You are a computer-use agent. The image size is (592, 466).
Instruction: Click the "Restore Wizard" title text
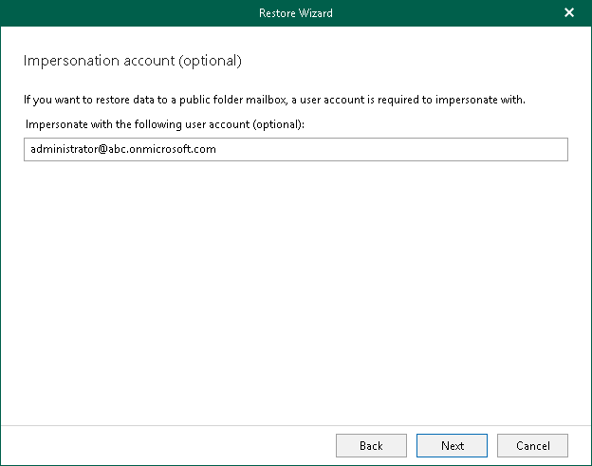(x=295, y=13)
